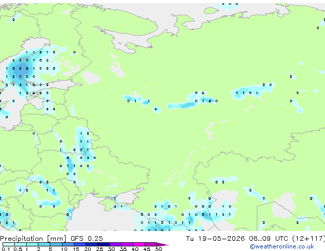The height and width of the screenshot is (251, 325).
Task: Choose the 20–25 mm legend color box
Action: [x=92, y=244]
